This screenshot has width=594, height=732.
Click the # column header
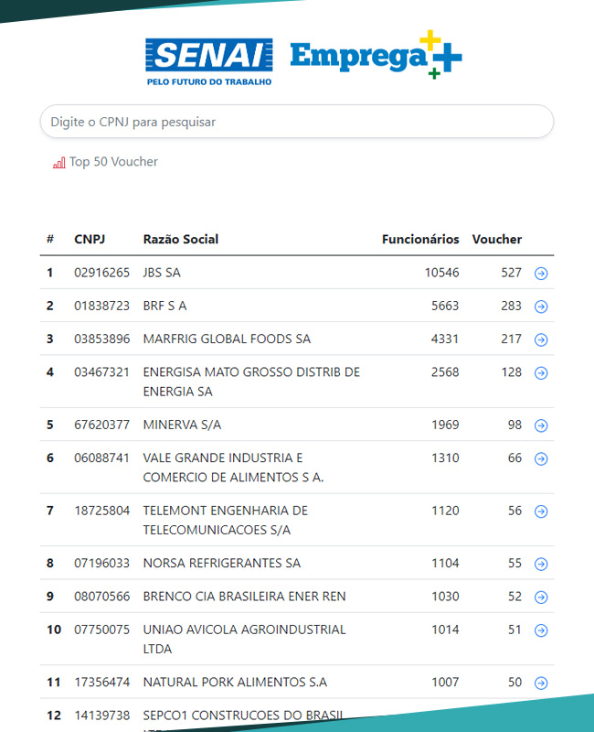pyautogui.click(x=50, y=239)
